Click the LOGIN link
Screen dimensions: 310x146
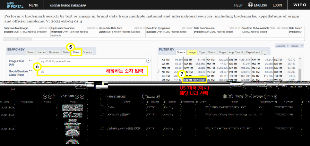click(x=277, y=5)
